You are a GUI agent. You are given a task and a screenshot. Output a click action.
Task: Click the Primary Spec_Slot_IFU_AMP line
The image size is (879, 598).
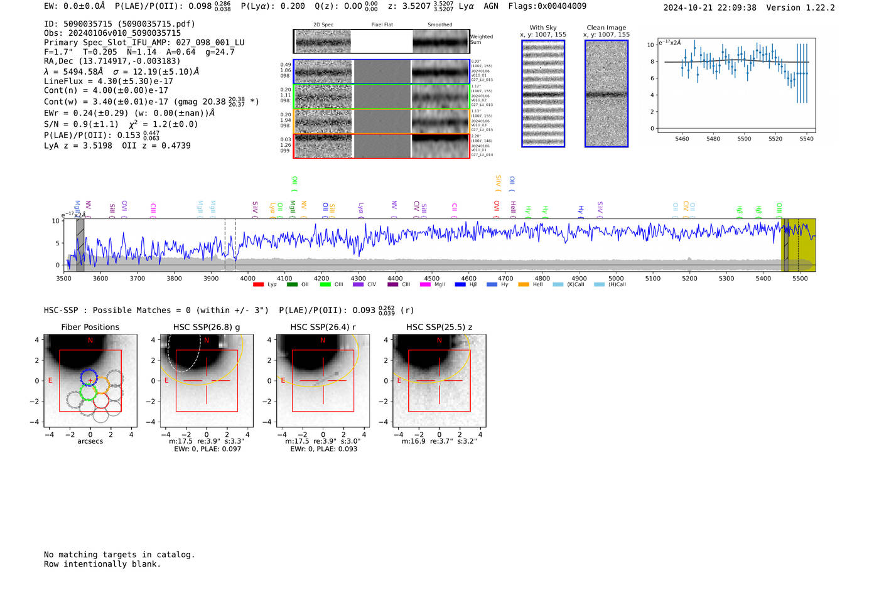(x=144, y=43)
